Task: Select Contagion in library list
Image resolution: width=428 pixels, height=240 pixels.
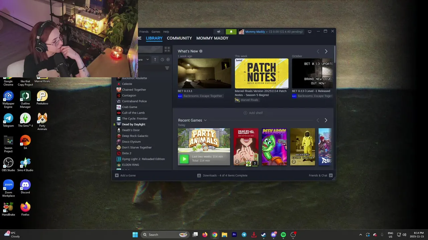Action: (x=129, y=95)
